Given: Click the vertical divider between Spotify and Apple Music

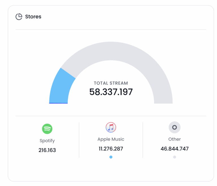Looking at the screenshot, I should point(79,140).
